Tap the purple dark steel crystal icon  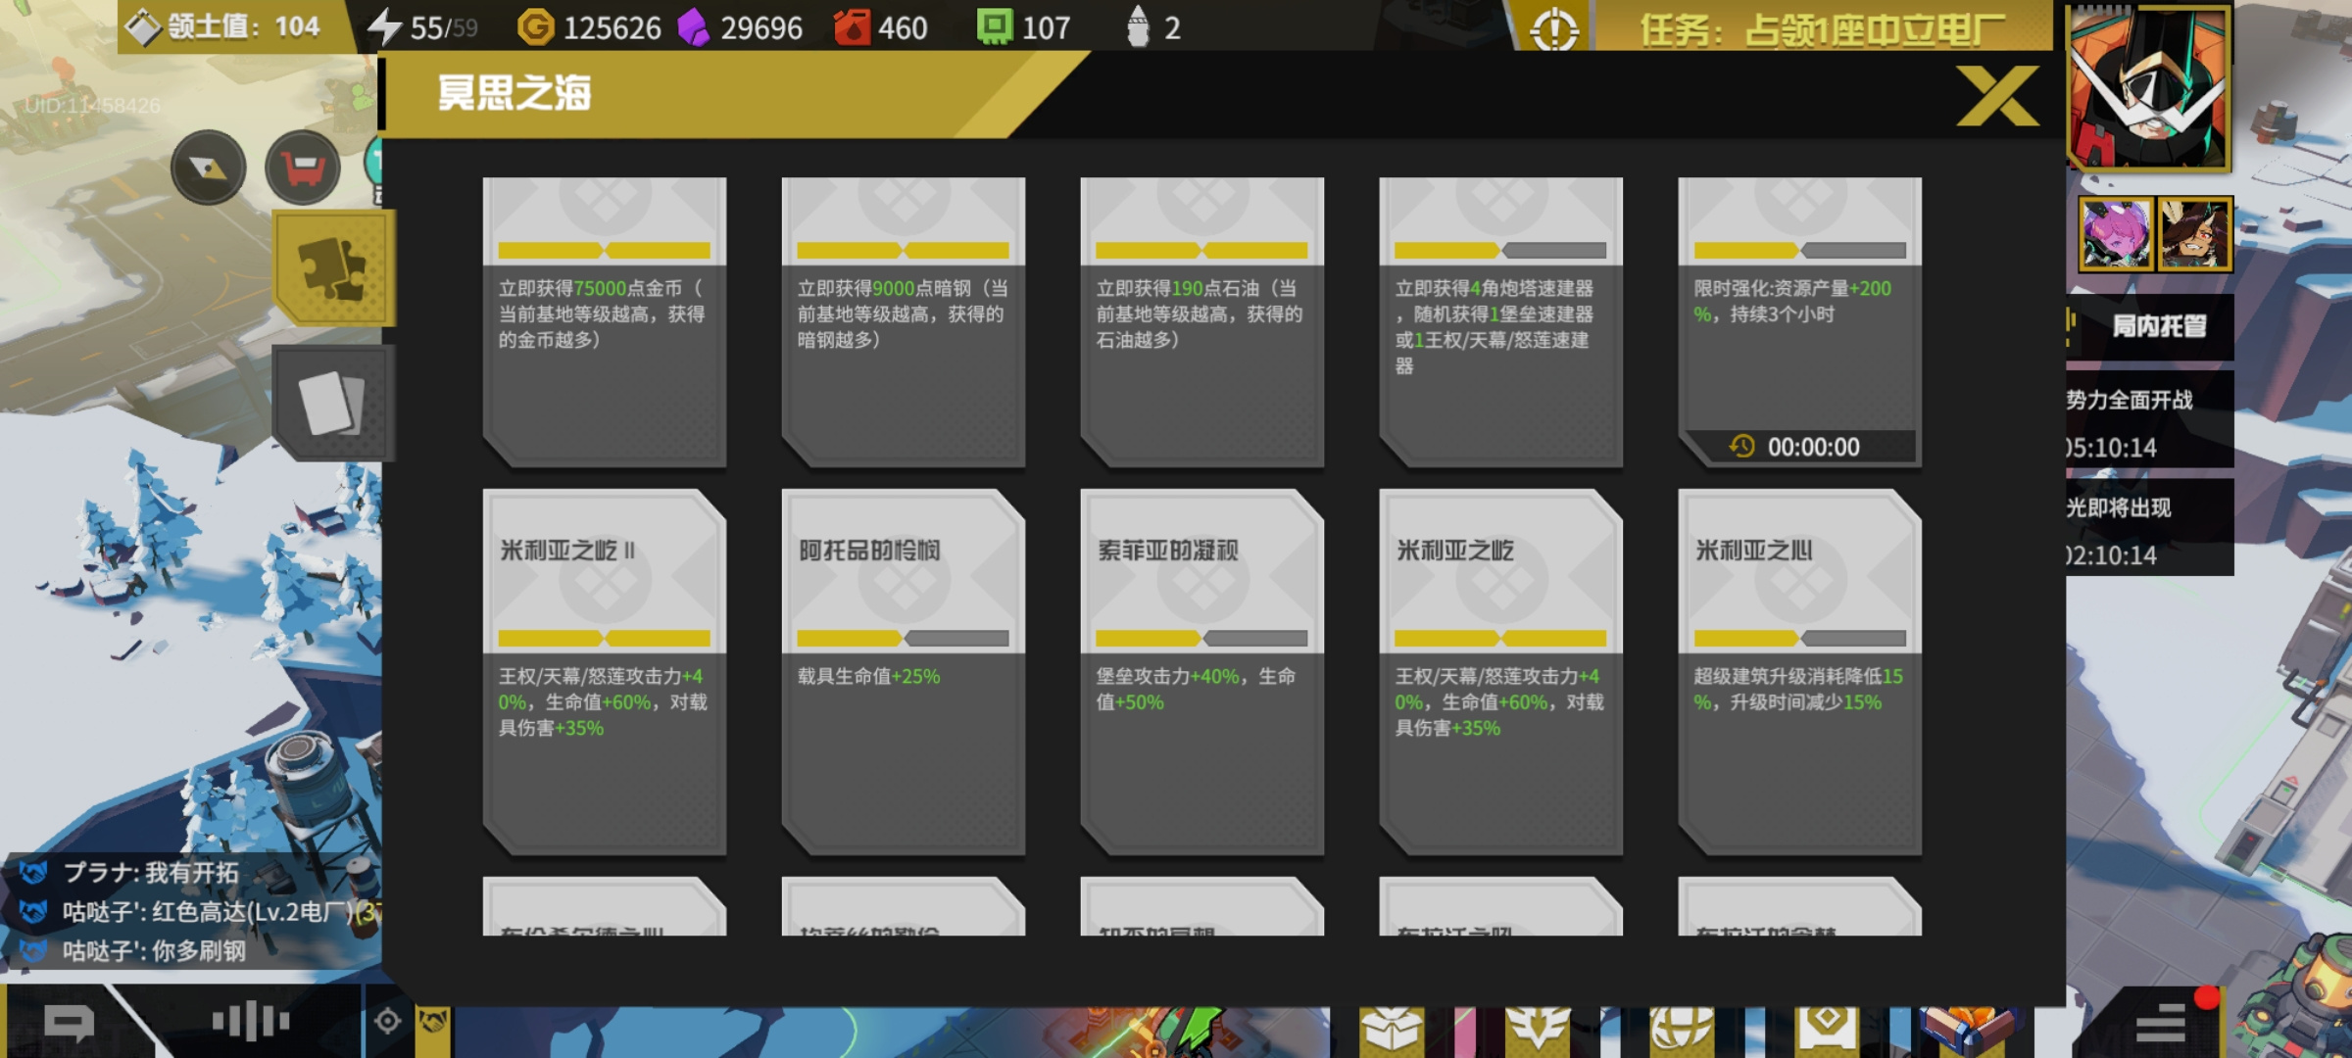694,27
